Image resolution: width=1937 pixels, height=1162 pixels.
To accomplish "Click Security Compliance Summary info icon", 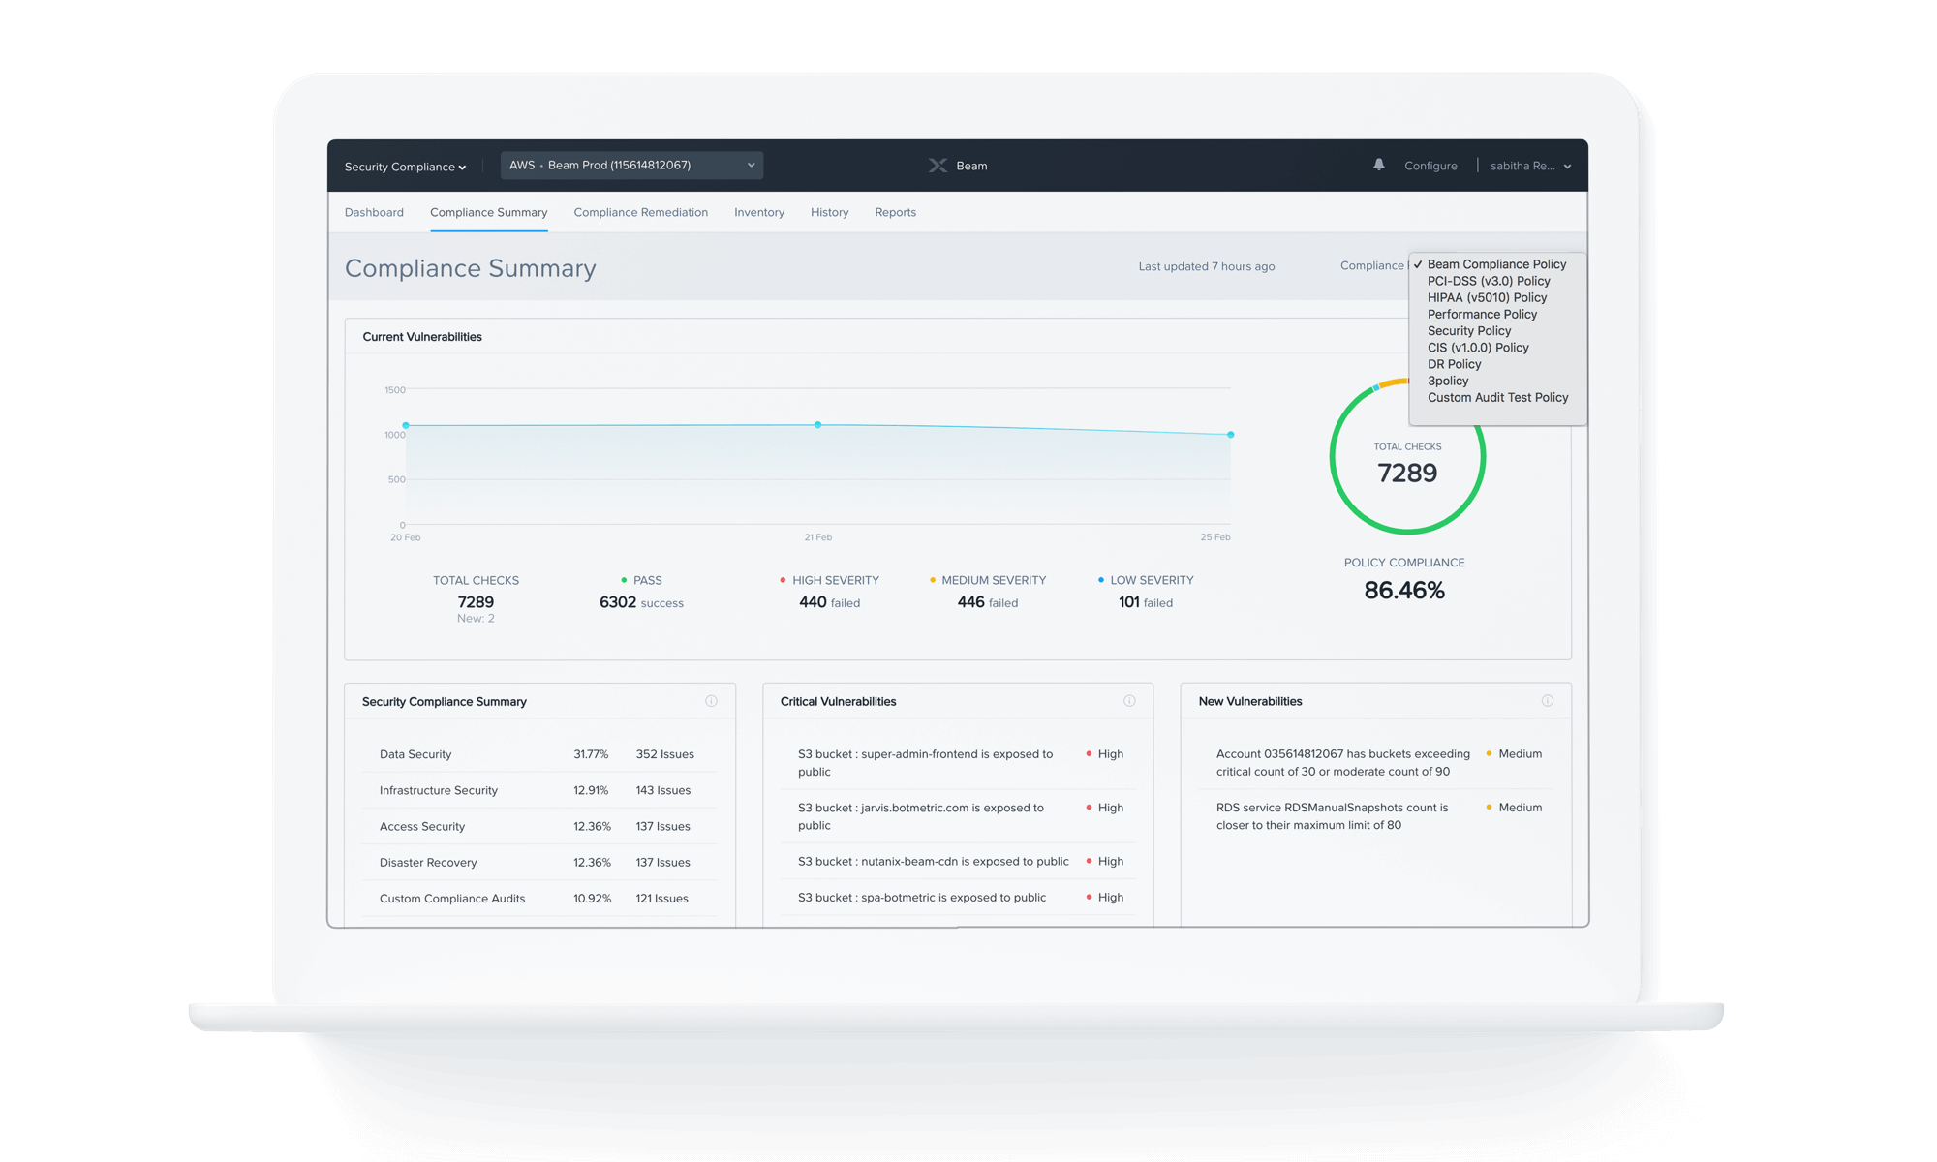I will tap(711, 701).
